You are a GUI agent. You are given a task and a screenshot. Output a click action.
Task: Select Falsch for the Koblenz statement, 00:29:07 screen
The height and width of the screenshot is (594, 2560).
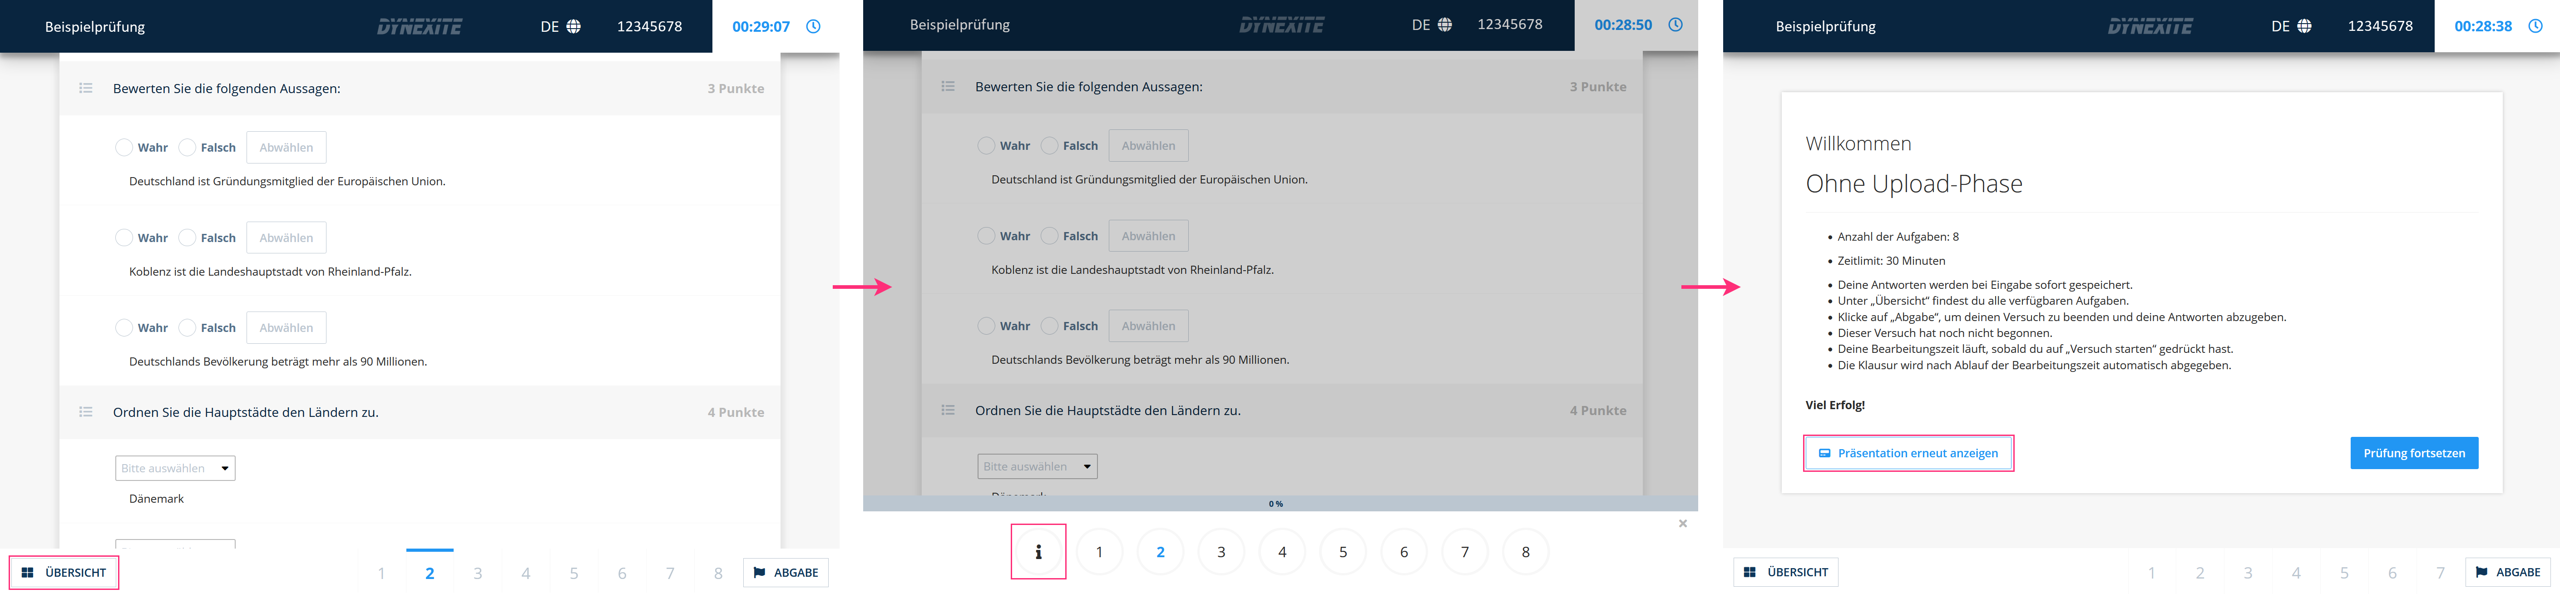(187, 238)
